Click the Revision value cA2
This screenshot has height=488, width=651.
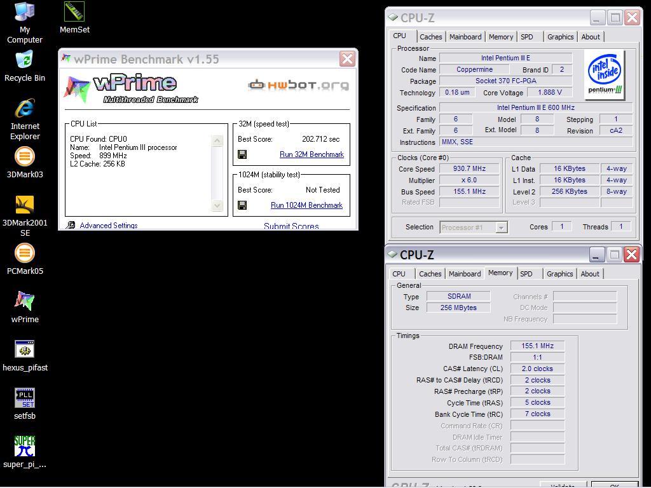point(615,130)
